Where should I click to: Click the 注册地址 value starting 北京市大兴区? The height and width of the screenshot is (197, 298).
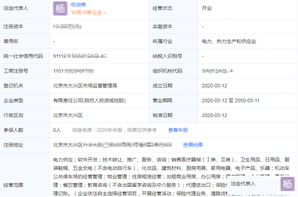pos(112,145)
